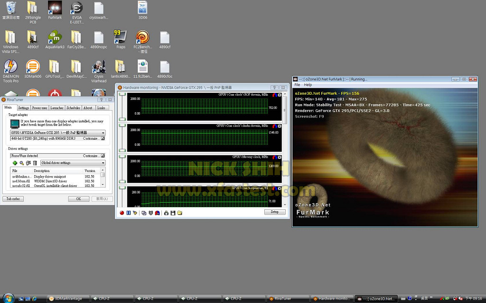Click the green plus add driver icon
Image resolution: width=486 pixels, height=303 pixels.
[15, 163]
